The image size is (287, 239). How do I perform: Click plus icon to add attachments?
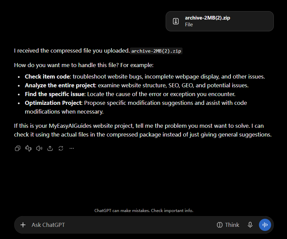pyautogui.click(x=23, y=225)
